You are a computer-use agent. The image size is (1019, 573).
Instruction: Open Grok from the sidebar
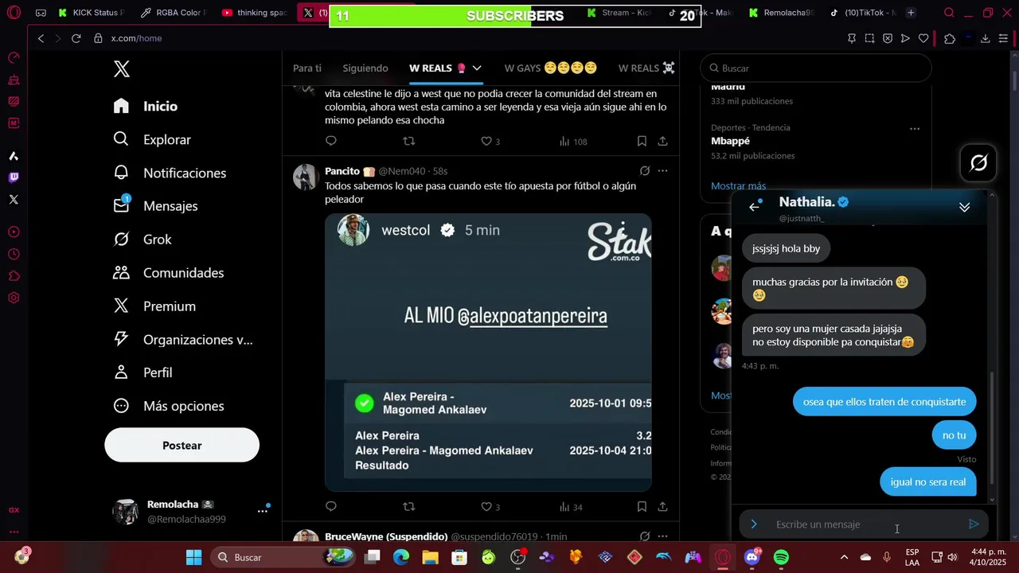[143, 240]
